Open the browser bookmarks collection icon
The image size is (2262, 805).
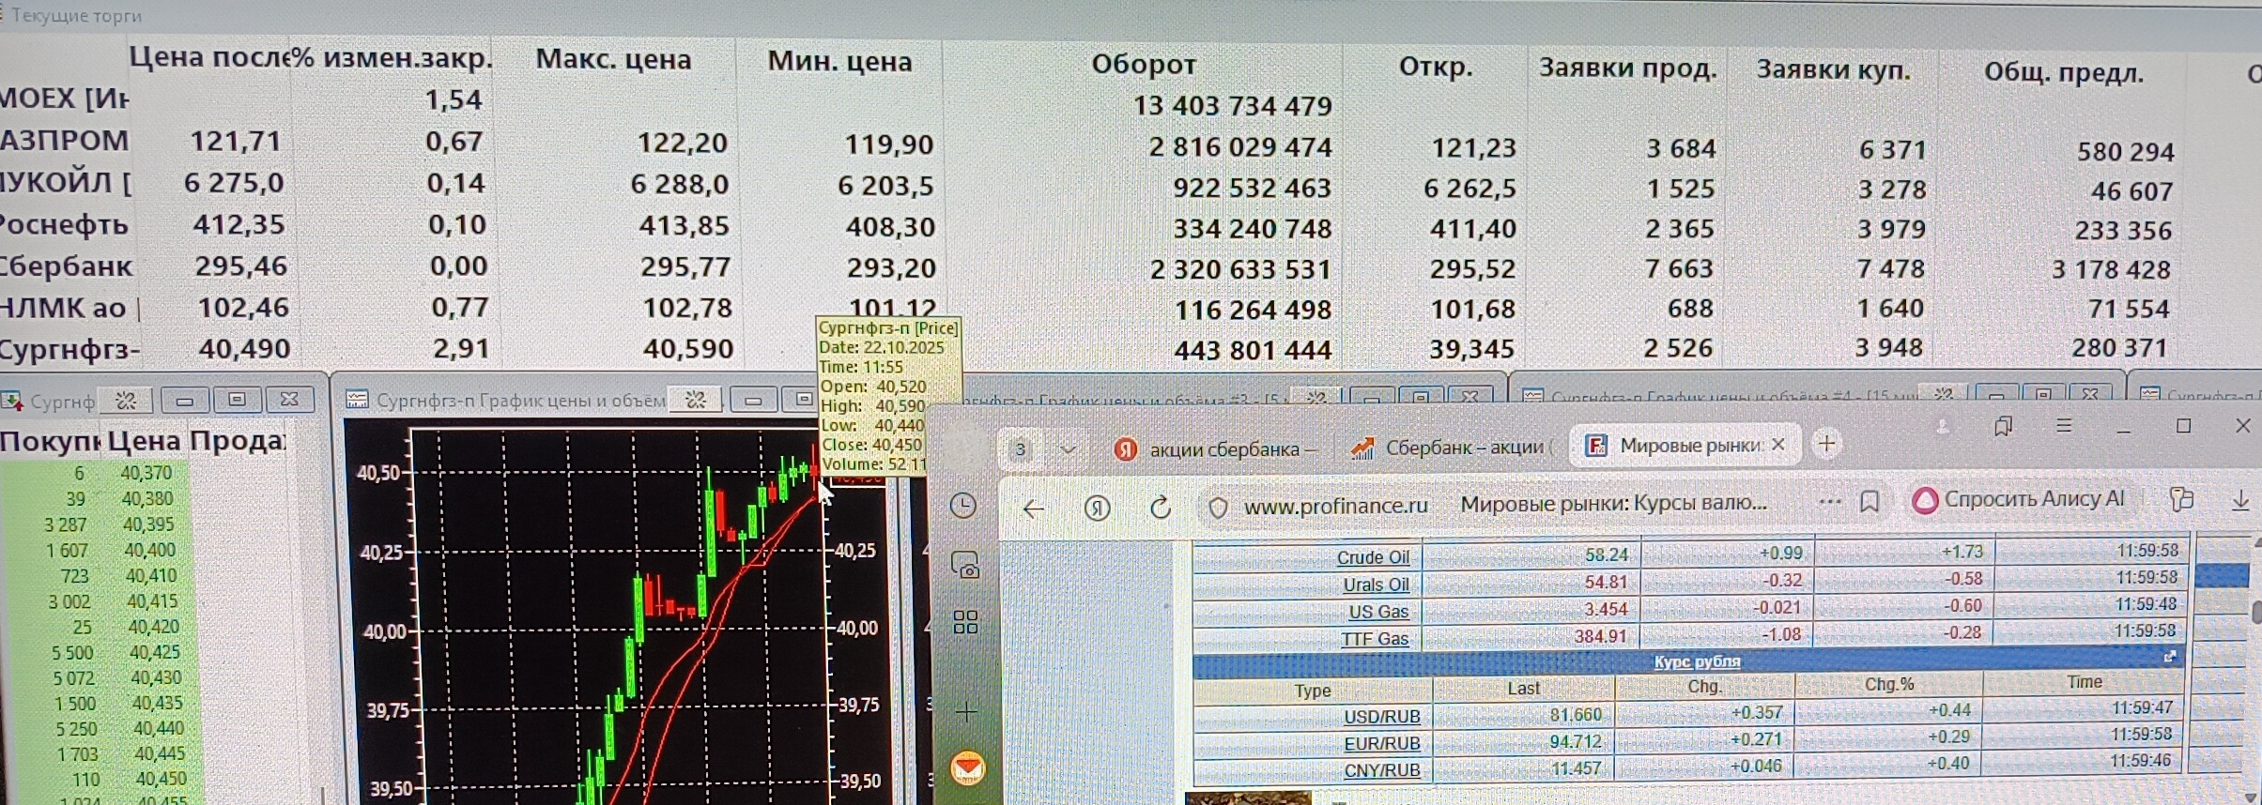2003,428
